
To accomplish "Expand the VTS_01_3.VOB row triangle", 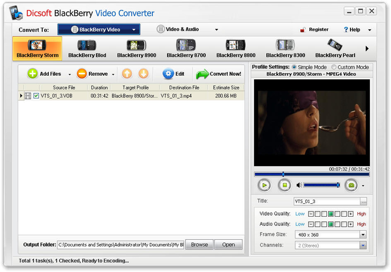I will pos(21,96).
